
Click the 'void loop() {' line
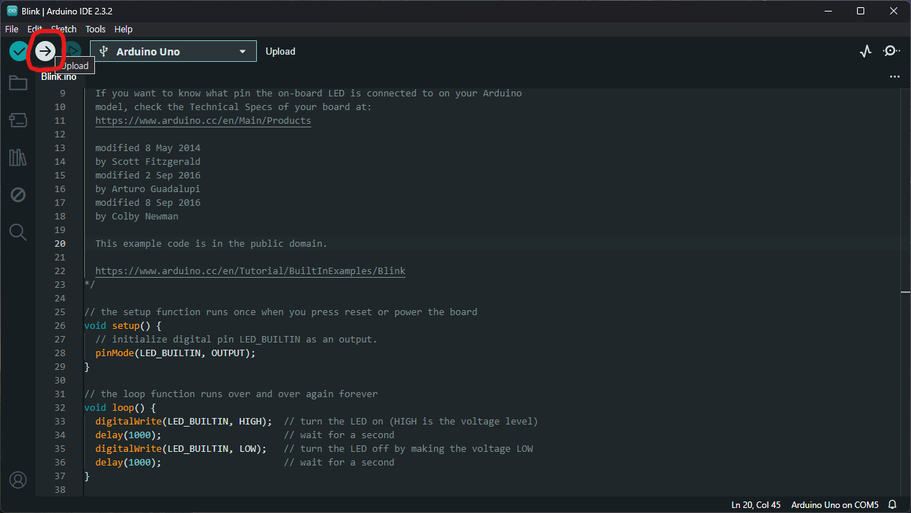[x=120, y=408]
